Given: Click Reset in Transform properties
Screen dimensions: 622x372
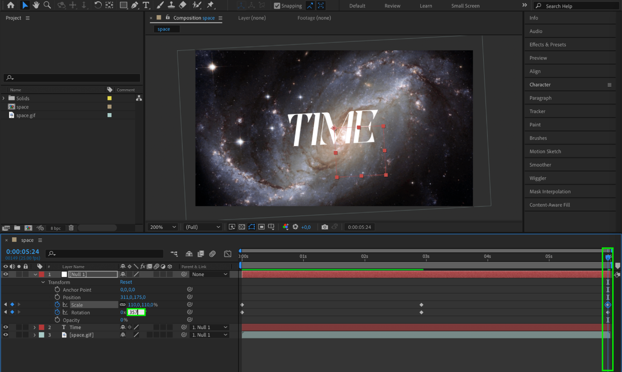Looking at the screenshot, I should tap(126, 282).
